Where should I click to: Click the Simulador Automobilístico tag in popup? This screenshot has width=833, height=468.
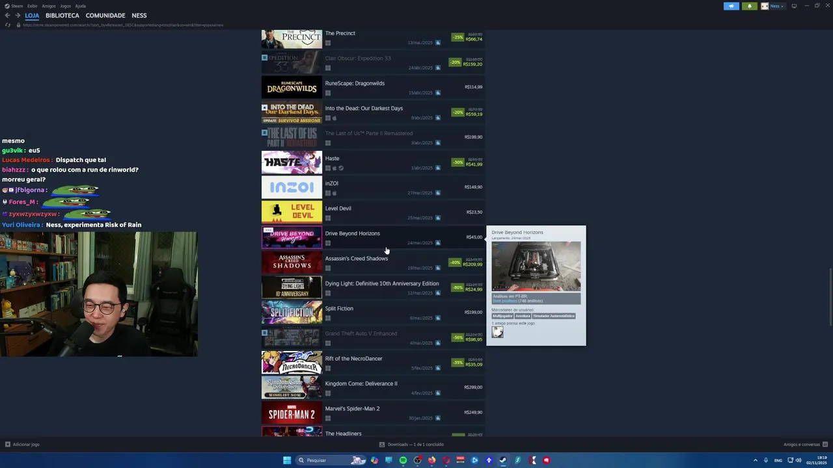click(x=554, y=316)
